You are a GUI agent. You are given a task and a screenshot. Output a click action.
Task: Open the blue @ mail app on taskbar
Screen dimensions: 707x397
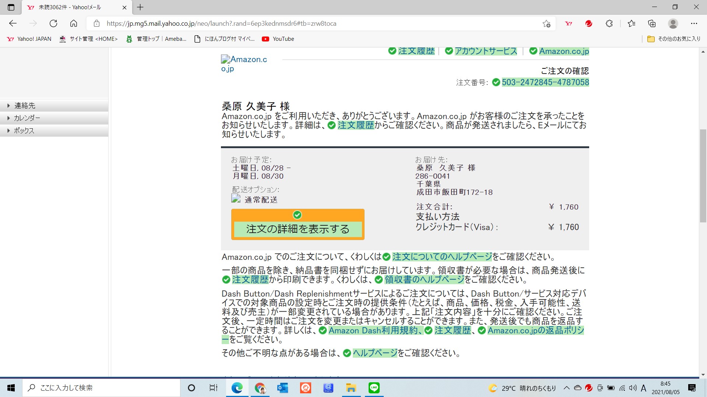pos(328,388)
